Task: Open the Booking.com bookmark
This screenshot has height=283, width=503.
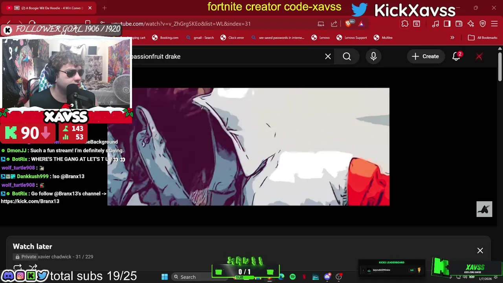Action: point(165,38)
